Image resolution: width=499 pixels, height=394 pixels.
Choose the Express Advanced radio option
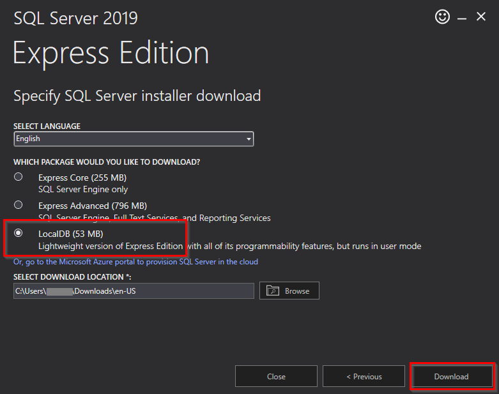coord(19,205)
